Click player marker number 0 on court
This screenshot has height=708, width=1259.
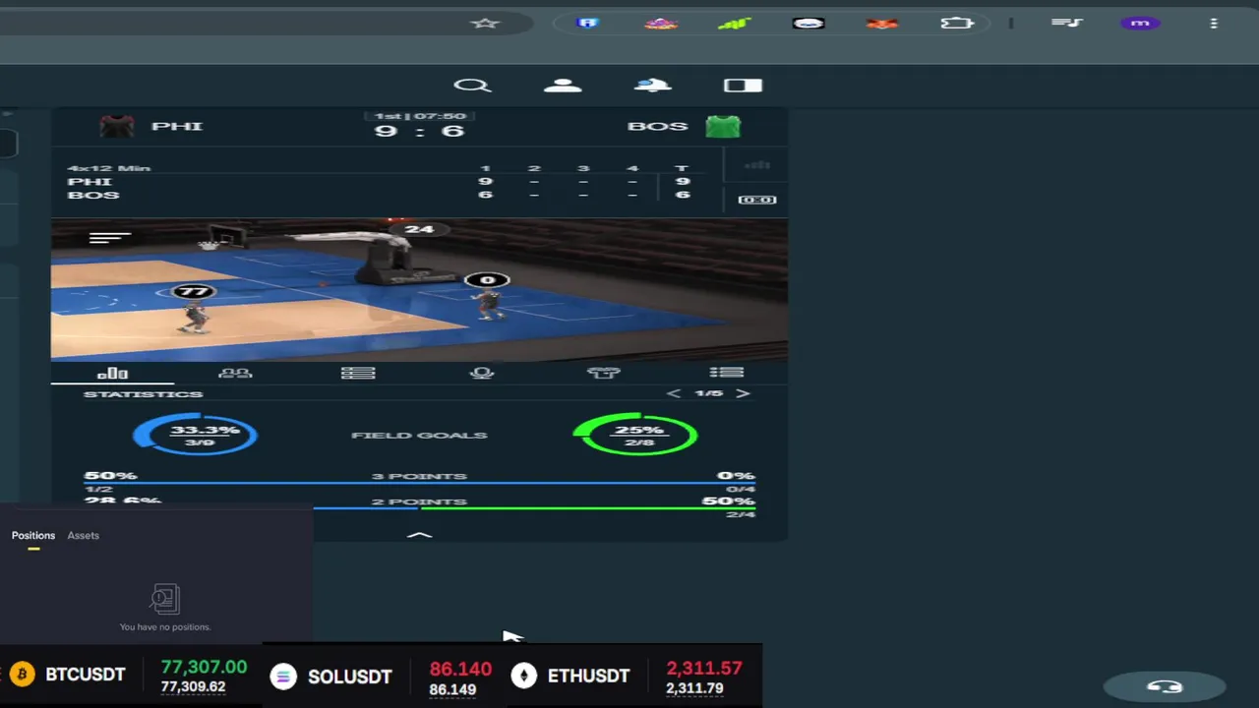click(487, 280)
